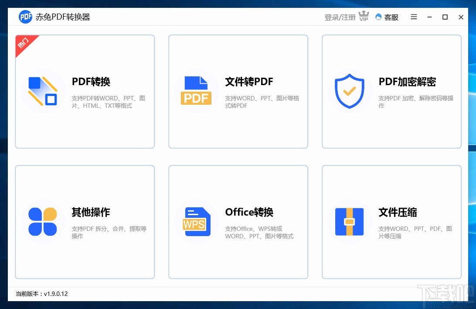This screenshot has height=309, width=476.
Task: Select the PDF转换 conversion tool icon
Action: [43, 90]
